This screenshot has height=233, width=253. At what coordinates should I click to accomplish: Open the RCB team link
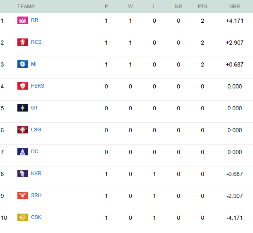point(36,42)
